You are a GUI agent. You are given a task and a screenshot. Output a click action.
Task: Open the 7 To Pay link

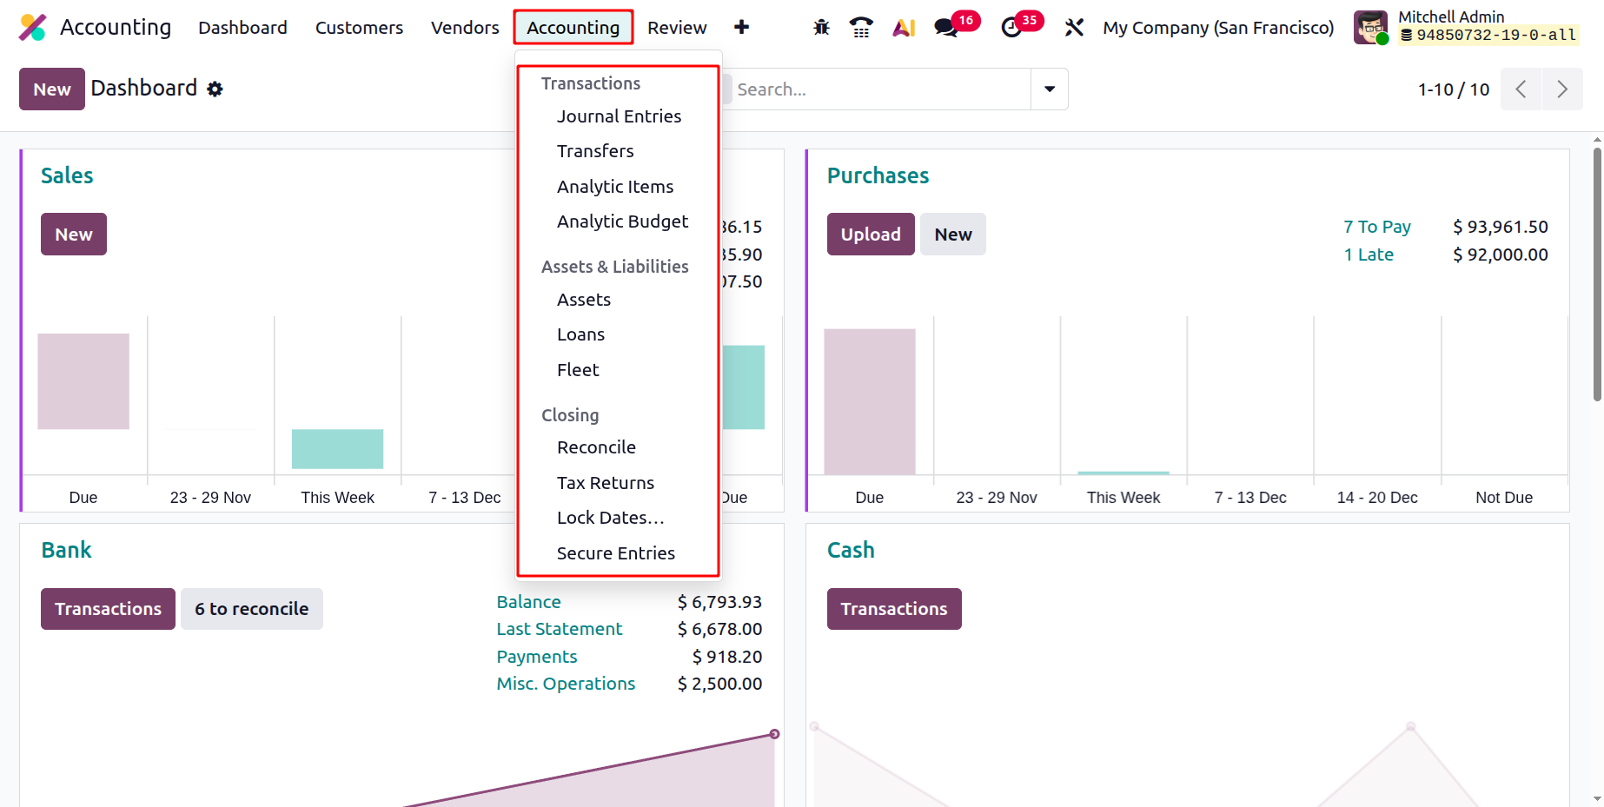pyautogui.click(x=1376, y=227)
